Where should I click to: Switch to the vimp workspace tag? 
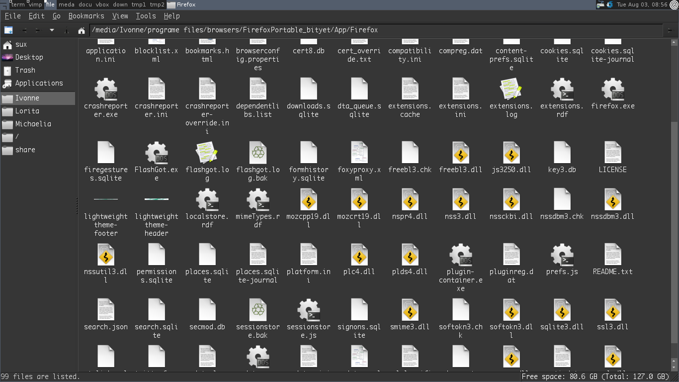(x=35, y=4)
